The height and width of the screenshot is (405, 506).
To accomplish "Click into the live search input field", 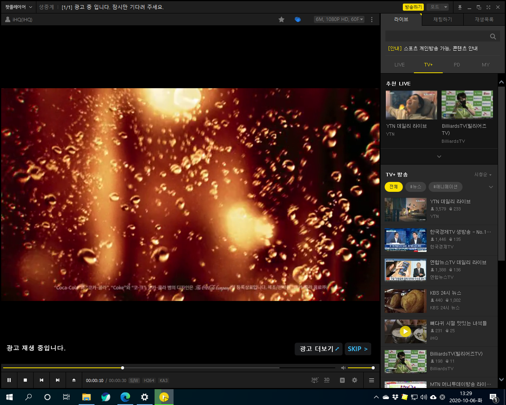I will tap(436, 36).
